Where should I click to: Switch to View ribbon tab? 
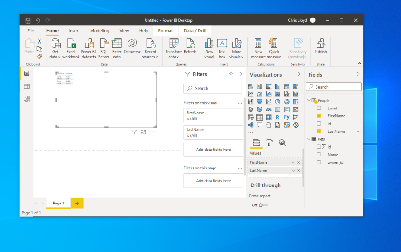[124, 30]
